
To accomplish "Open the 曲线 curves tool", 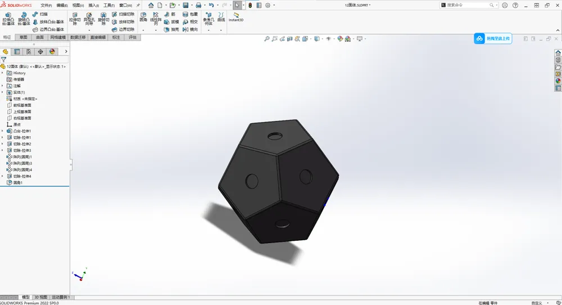I will [221, 17].
